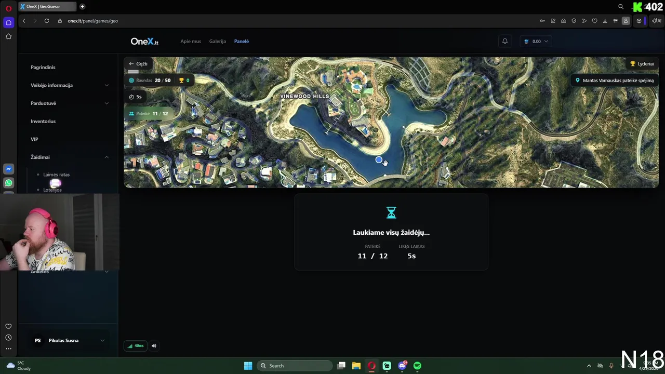Click the browser tab search magnifier
The image size is (665, 374).
pyautogui.click(x=621, y=7)
